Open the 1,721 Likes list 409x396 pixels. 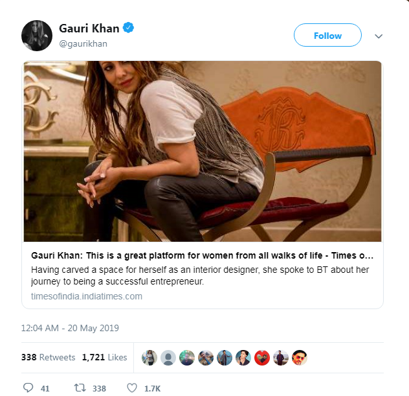coord(105,357)
